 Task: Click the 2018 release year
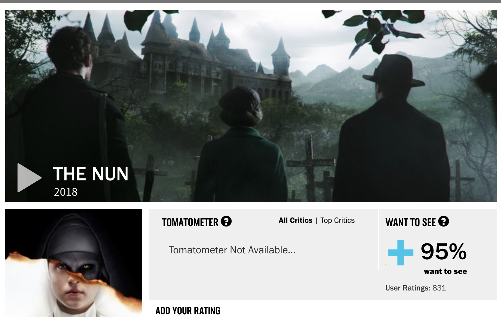tap(65, 192)
